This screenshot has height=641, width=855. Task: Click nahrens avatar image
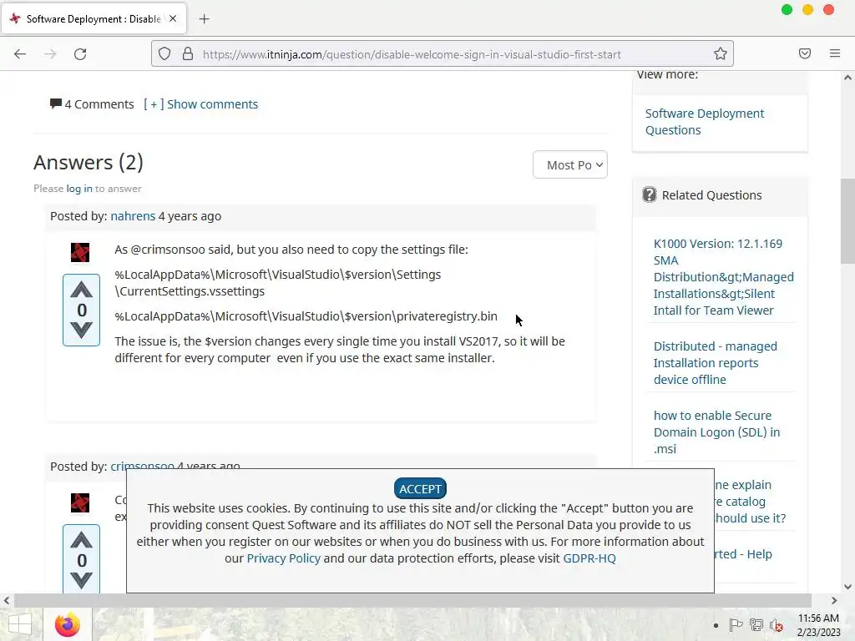(x=80, y=252)
